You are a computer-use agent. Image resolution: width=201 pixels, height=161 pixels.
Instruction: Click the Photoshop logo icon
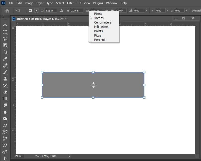[3, 3]
